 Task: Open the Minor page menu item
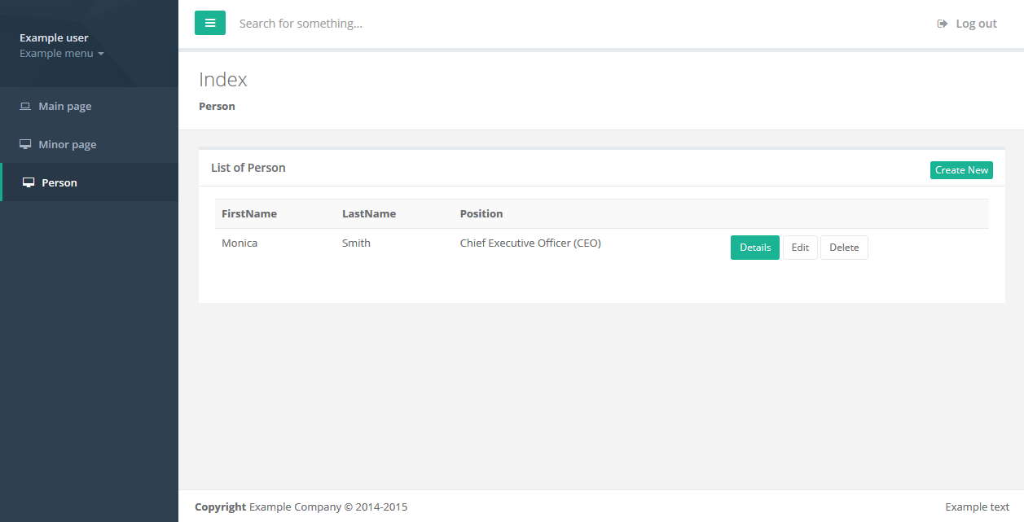click(68, 145)
